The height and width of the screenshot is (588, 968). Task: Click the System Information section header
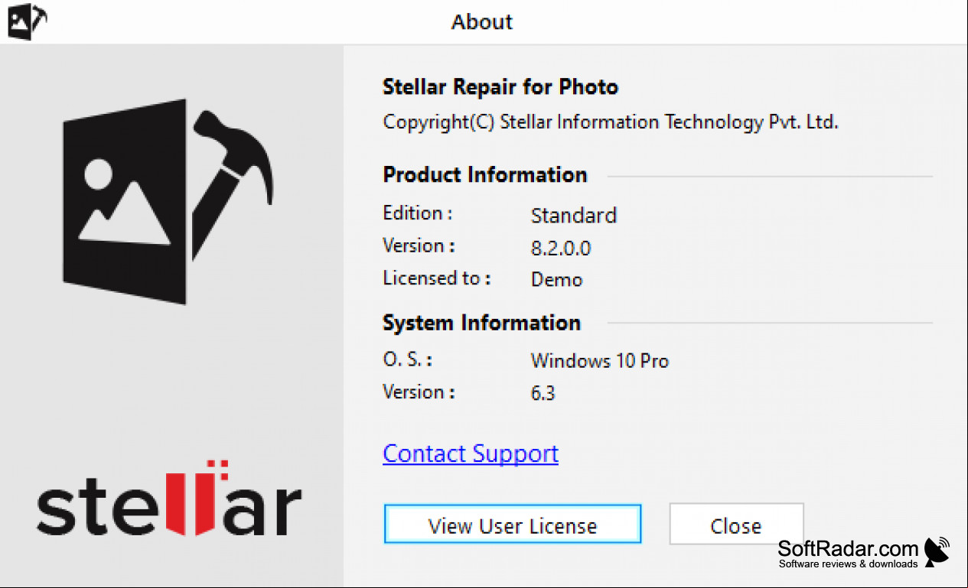(x=482, y=323)
